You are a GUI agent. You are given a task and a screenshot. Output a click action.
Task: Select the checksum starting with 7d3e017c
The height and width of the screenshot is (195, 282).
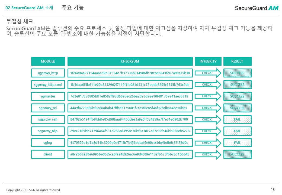[x=130, y=96]
